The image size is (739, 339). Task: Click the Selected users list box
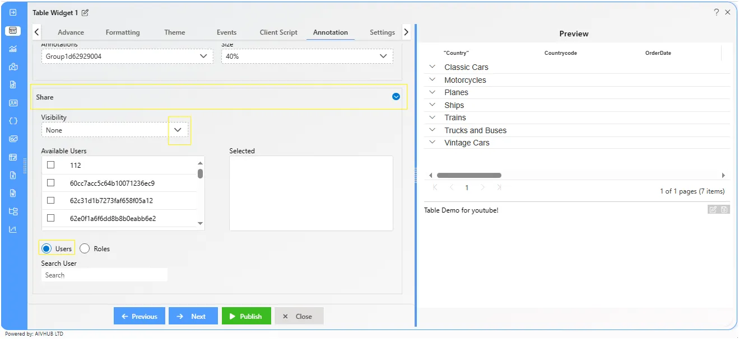click(311, 193)
